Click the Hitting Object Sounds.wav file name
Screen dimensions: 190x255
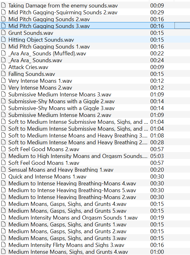41,40
